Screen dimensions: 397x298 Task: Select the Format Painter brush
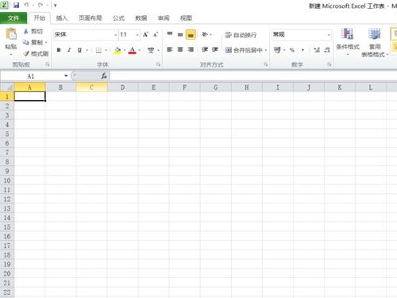(26, 54)
